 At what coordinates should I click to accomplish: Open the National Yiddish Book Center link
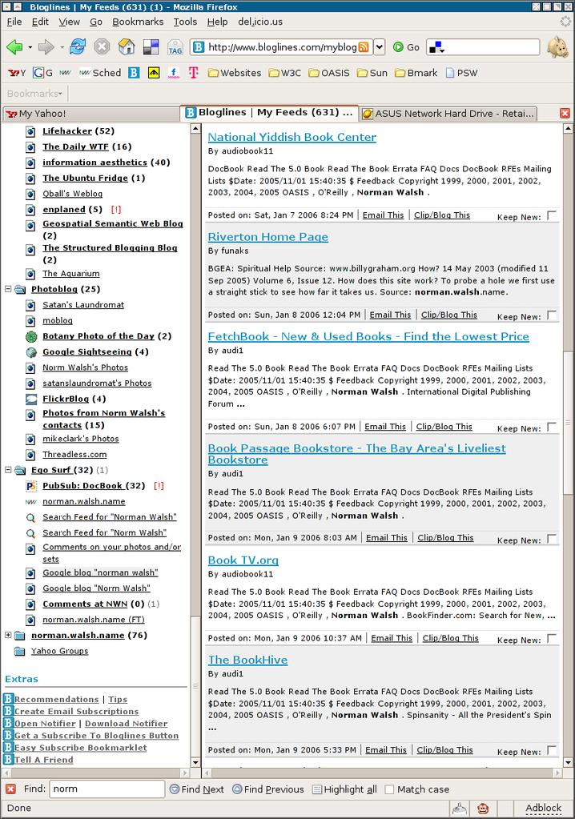292,138
